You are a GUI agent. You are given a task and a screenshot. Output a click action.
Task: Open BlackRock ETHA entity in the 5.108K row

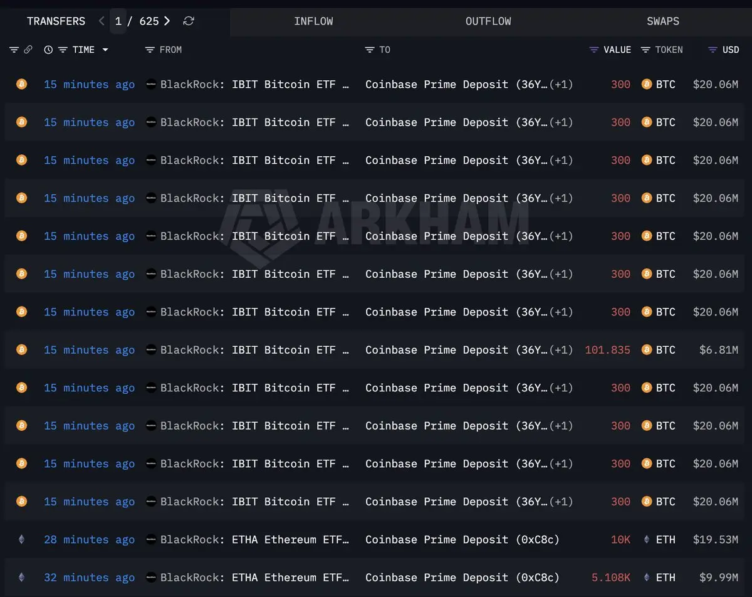254,578
